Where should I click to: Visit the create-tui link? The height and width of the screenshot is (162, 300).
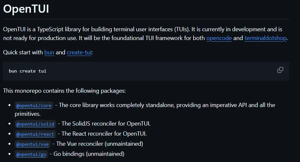(79, 52)
